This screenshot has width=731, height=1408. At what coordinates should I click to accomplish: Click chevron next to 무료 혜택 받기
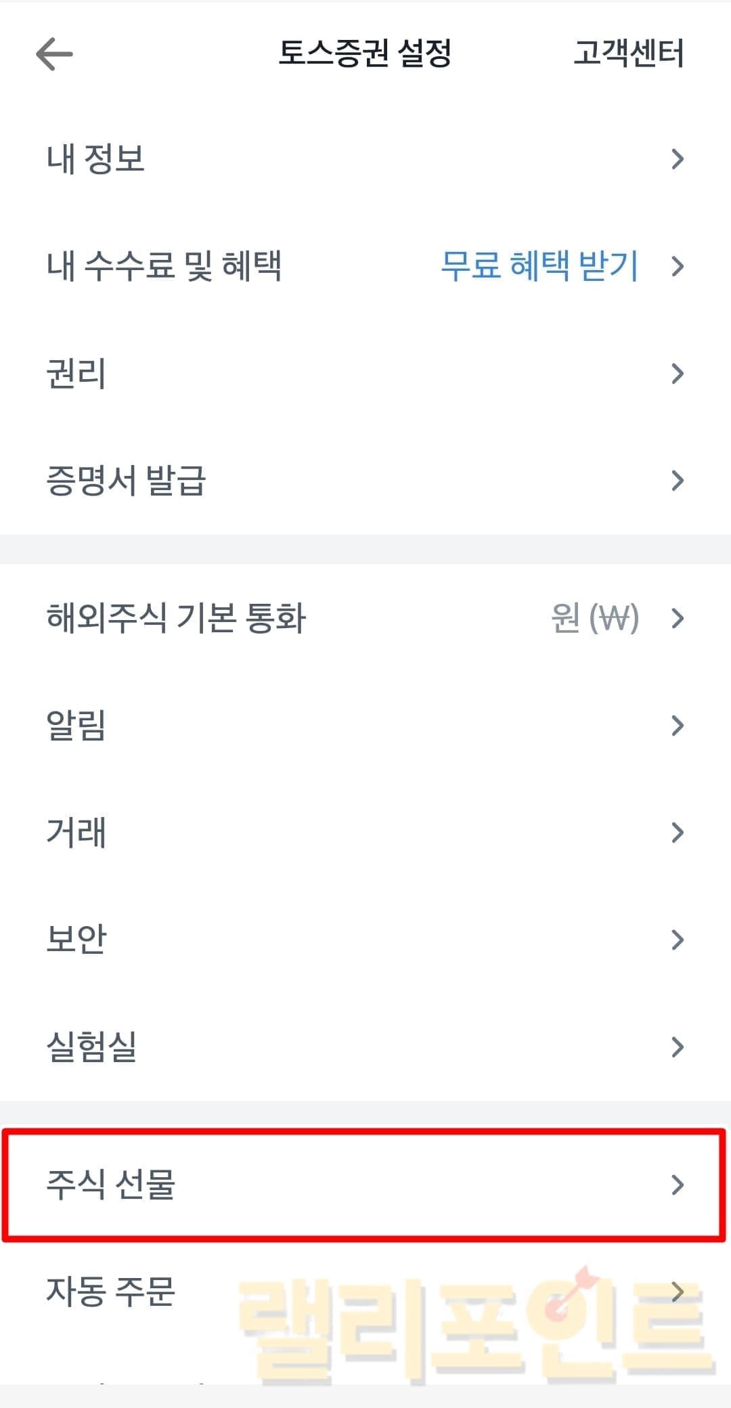[677, 266]
